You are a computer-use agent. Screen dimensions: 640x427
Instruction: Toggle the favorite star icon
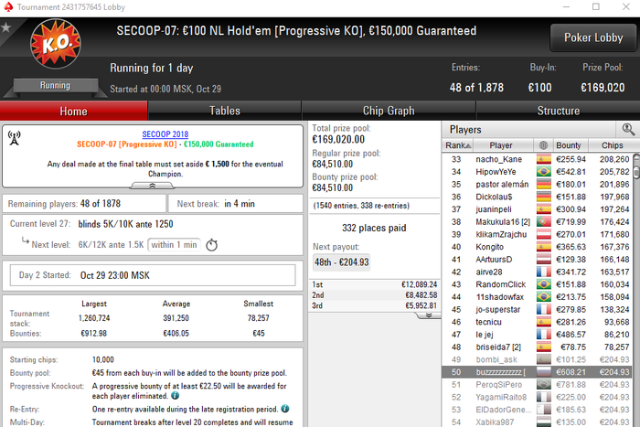[x=5, y=27]
